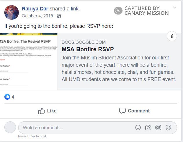Open the GIF selector icon

pyautogui.click(x=158, y=128)
